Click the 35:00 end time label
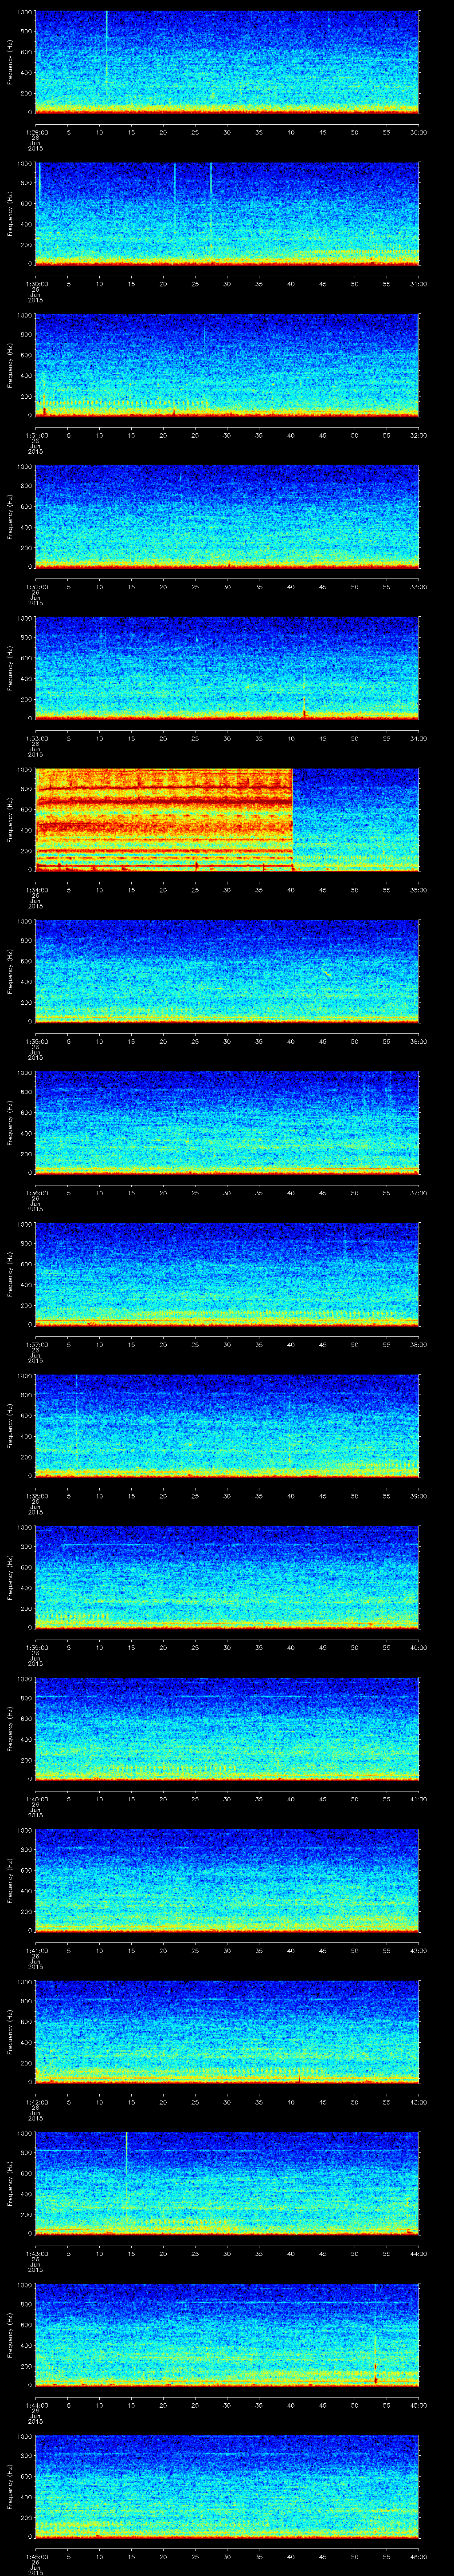 (x=419, y=890)
